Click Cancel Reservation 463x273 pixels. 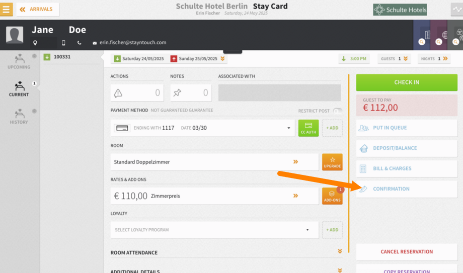pos(407,252)
